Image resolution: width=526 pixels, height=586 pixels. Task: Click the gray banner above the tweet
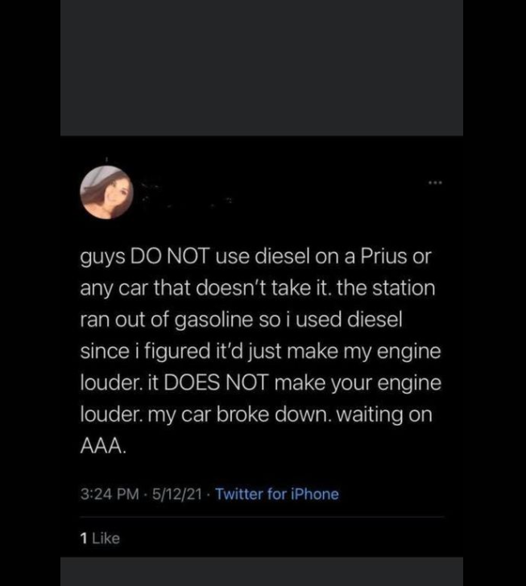click(x=262, y=68)
